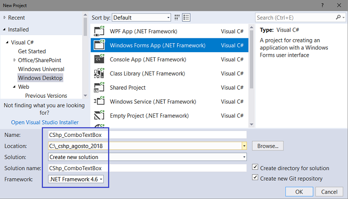Select Empty Project (.NET Framework) template
Screen dimensions: 348x199
pyautogui.click(x=169, y=116)
